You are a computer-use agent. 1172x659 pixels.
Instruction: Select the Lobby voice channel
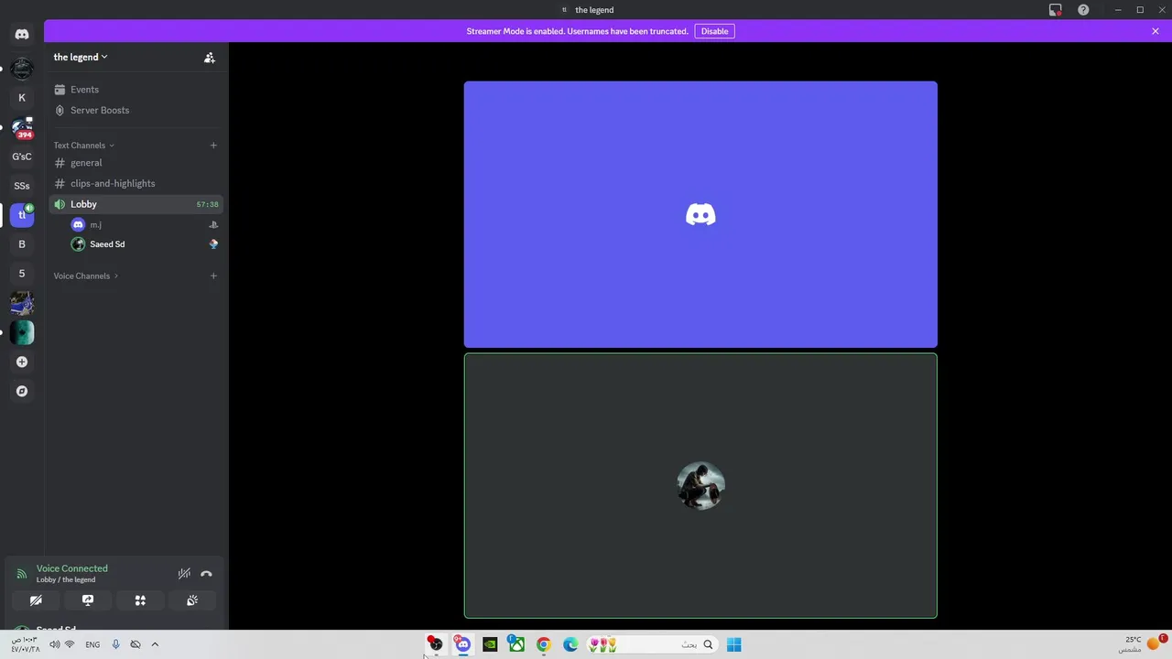136,204
